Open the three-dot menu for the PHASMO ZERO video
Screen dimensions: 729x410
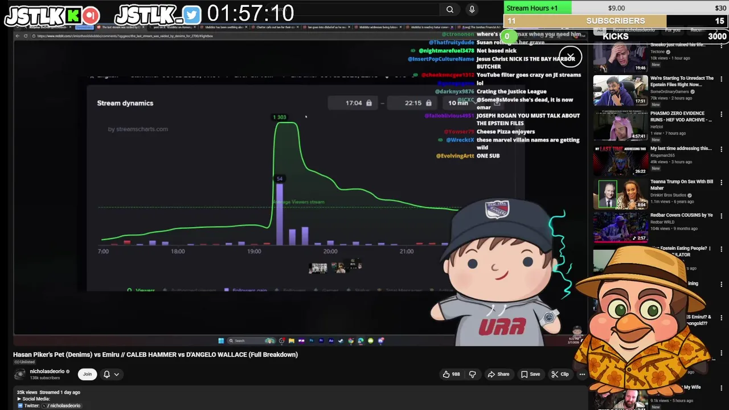(x=722, y=114)
